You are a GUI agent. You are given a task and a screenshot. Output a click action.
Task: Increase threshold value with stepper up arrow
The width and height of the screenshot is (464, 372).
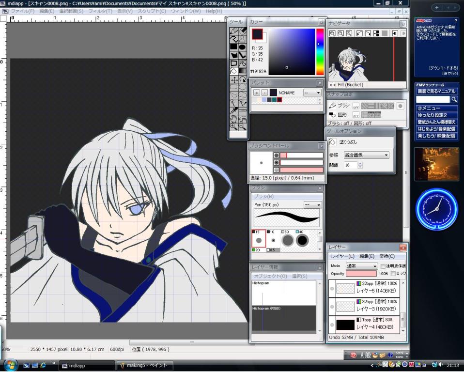tap(360, 163)
